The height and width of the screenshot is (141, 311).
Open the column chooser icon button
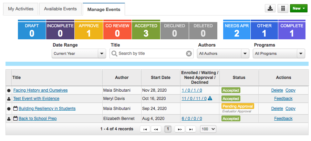(283, 9)
